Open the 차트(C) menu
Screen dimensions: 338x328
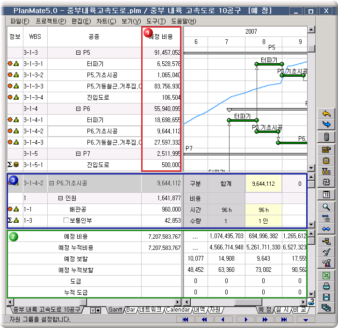tap(106, 21)
